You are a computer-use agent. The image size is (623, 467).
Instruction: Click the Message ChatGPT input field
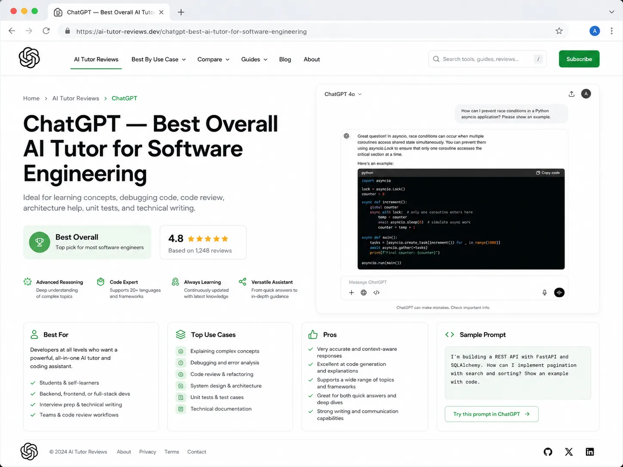click(454, 282)
